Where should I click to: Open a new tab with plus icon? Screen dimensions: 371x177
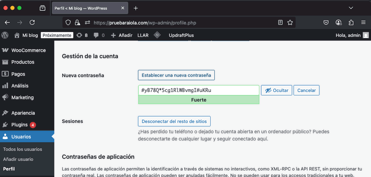tap(136, 8)
